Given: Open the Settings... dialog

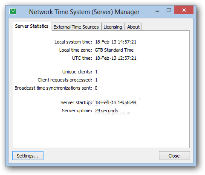Looking at the screenshot, I should 28,156.
